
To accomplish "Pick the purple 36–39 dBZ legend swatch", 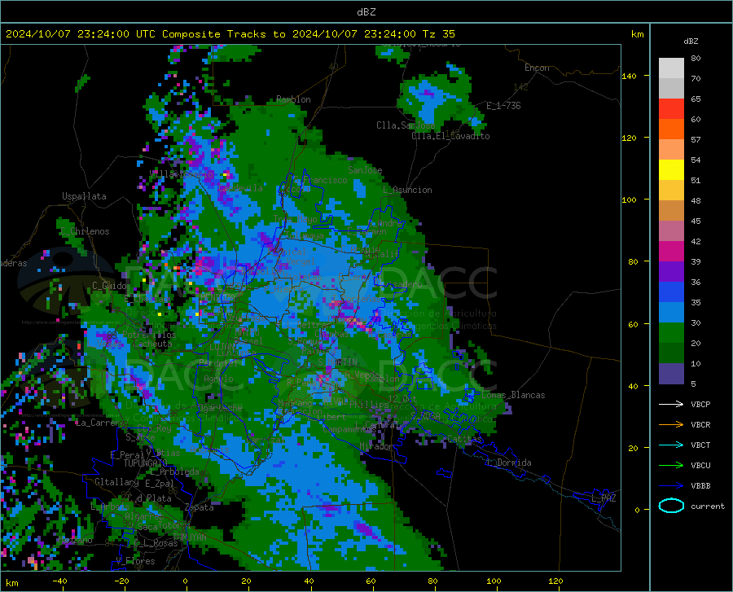I will (671, 272).
